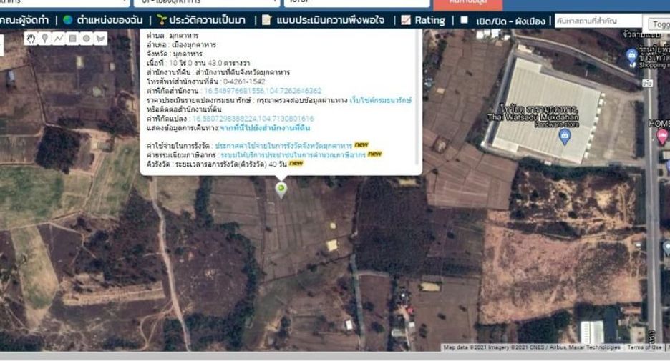670x361 pixels.
Task: Click the ค้นหาสถานที่สำคัญ search field
Action: [598, 21]
